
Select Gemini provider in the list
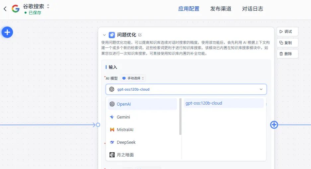(x=142, y=117)
